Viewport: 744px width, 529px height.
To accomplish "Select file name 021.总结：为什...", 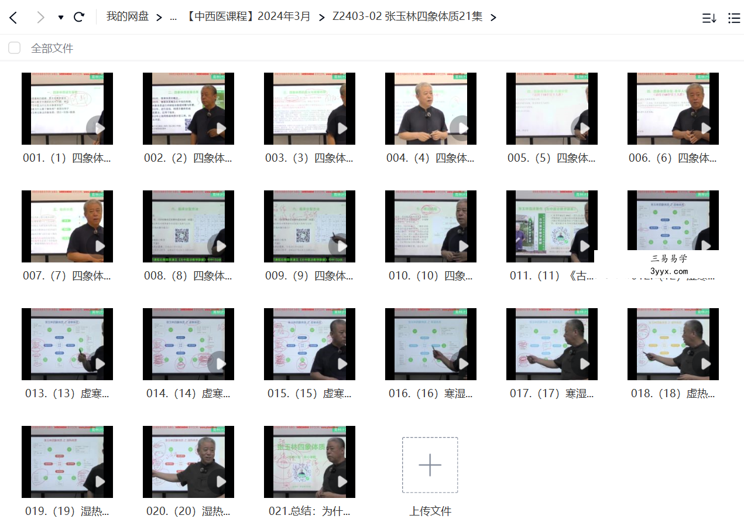I will [x=309, y=511].
